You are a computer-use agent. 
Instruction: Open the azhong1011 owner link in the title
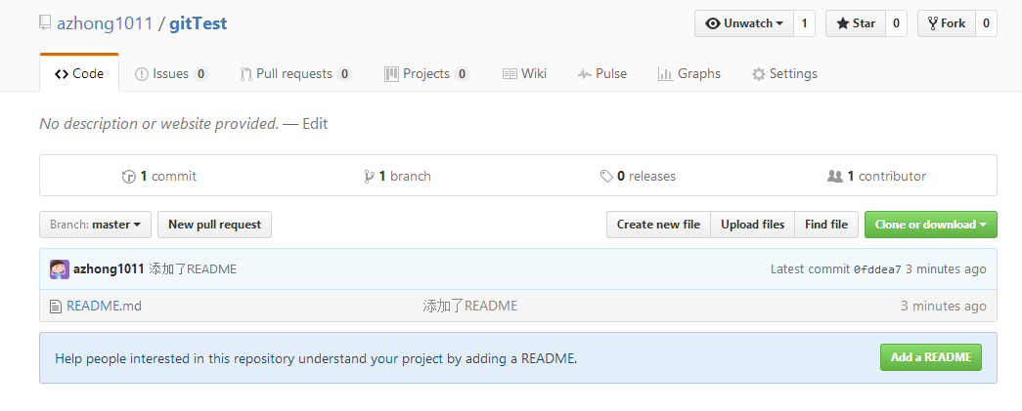pos(105,23)
